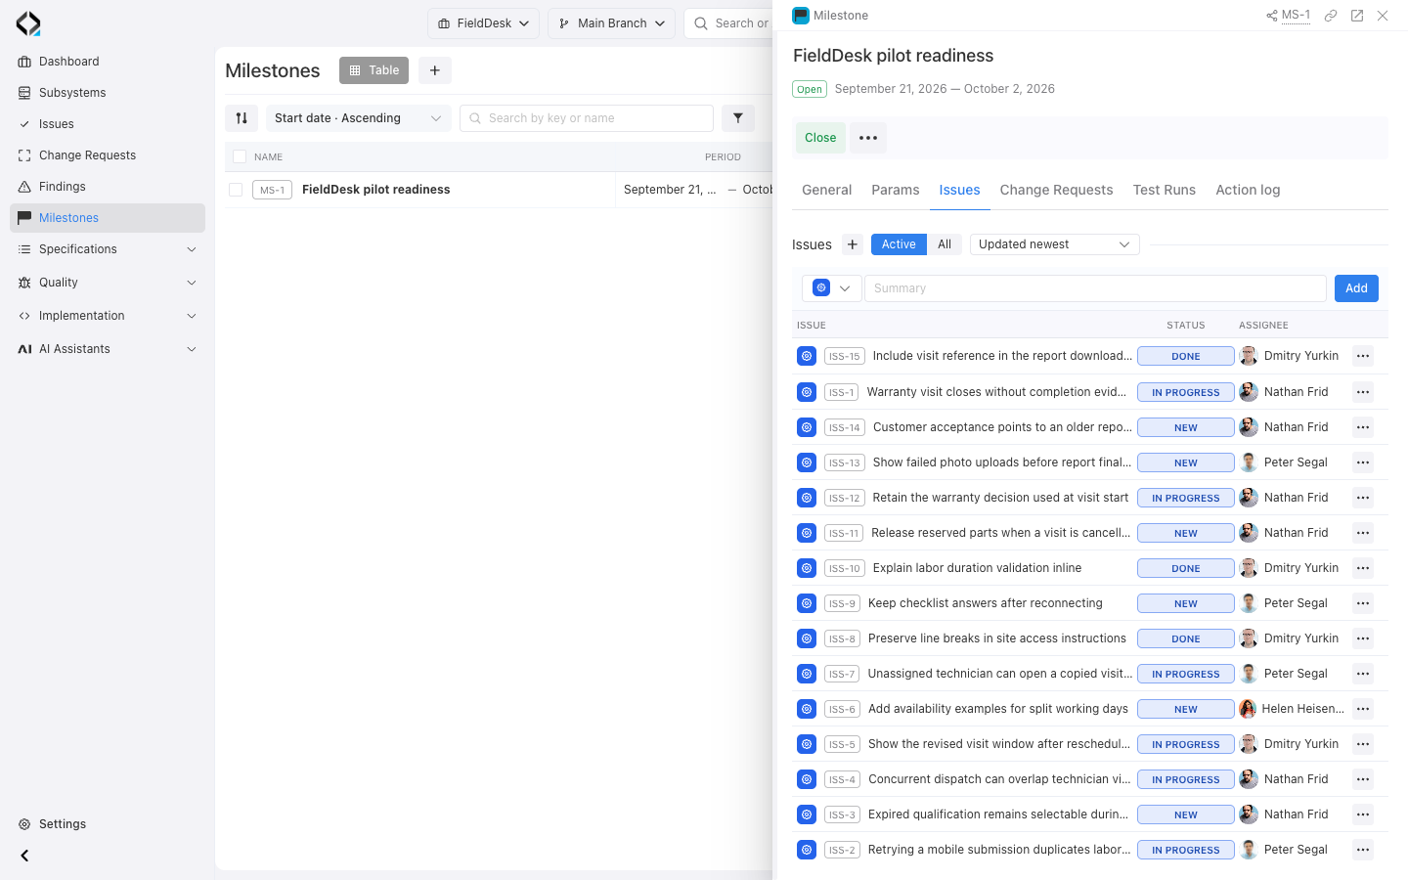
Task: Collapse the sidebar with the left arrow
Action: coord(24,856)
